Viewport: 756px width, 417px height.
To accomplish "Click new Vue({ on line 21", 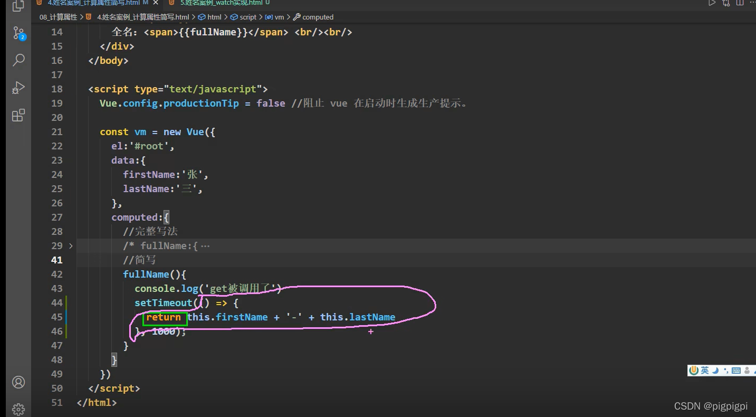I will [189, 131].
